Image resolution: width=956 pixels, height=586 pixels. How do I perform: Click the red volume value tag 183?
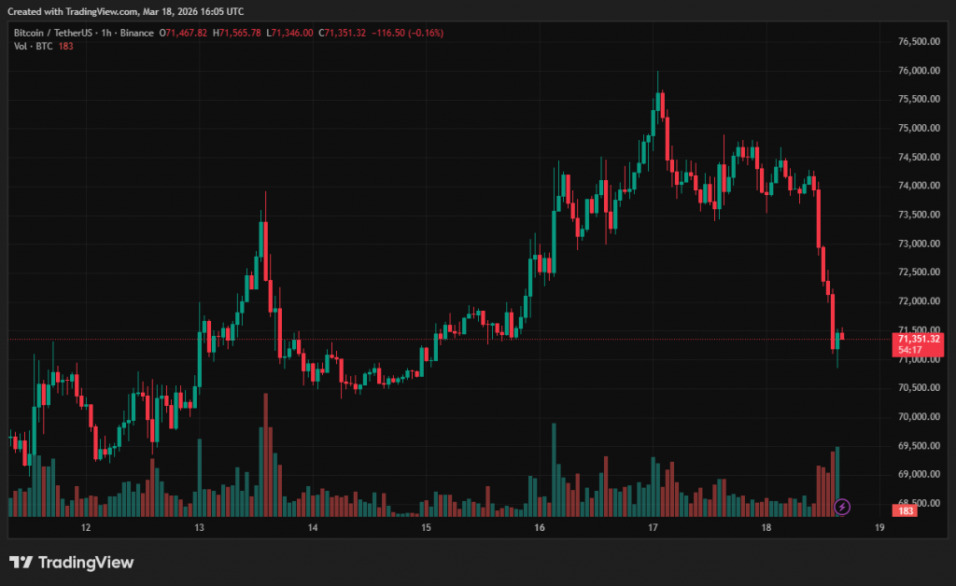[x=905, y=511]
